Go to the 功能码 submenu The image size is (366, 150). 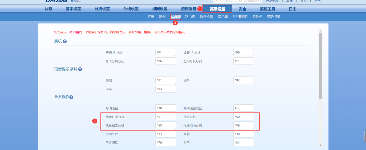pos(176,17)
